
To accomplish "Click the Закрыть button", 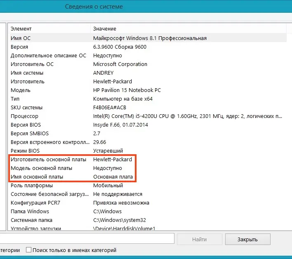I will pyautogui.click(x=247, y=239).
